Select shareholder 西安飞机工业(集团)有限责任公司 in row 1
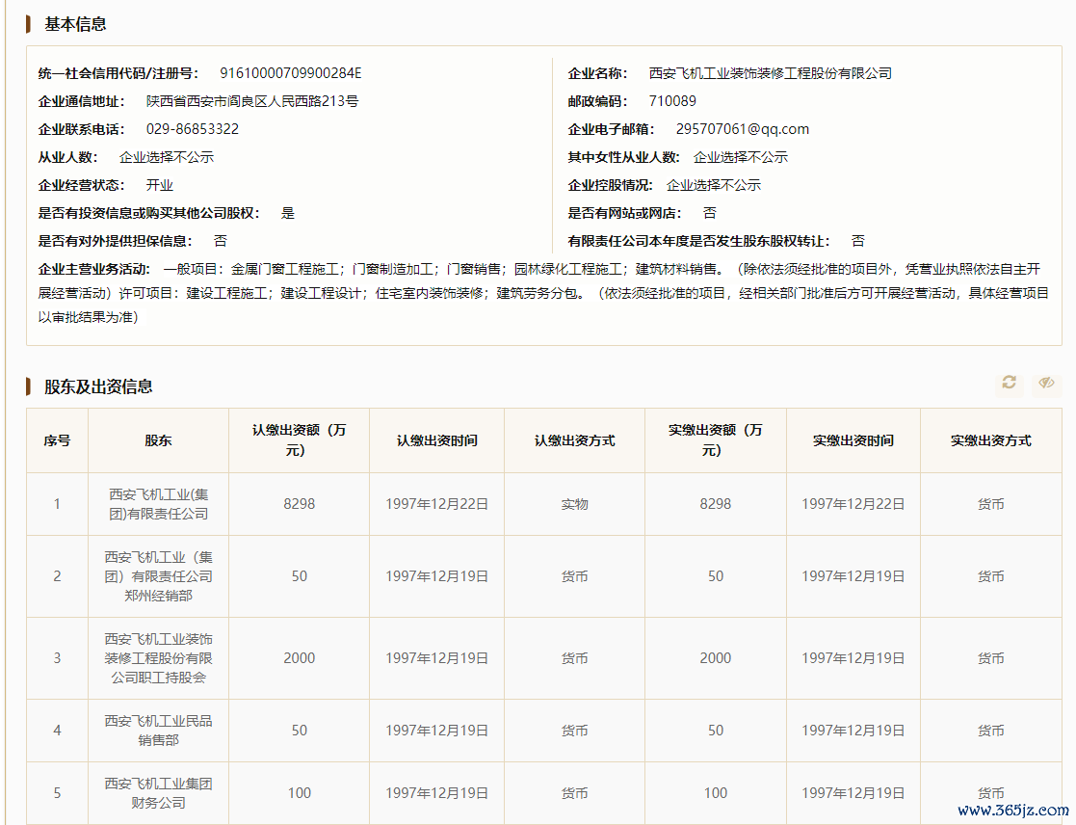 (158, 504)
